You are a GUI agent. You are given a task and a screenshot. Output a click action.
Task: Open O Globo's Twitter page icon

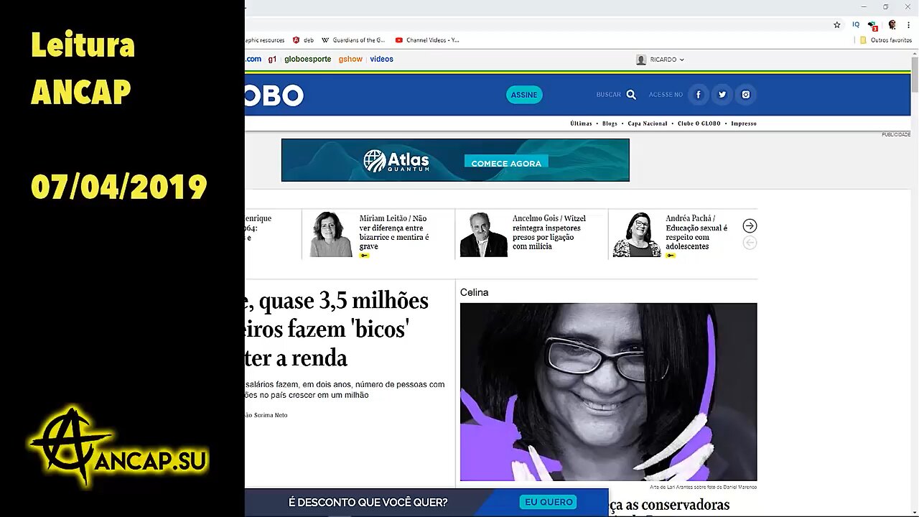coord(722,95)
